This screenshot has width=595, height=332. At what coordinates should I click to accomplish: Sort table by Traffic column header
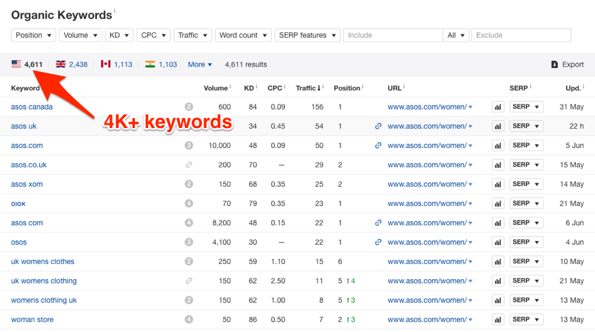308,88
